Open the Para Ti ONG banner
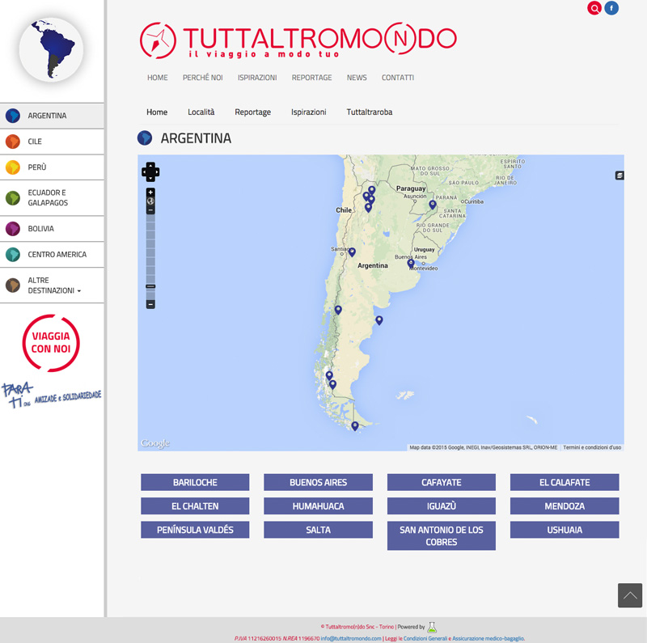The image size is (647, 643). point(51,395)
